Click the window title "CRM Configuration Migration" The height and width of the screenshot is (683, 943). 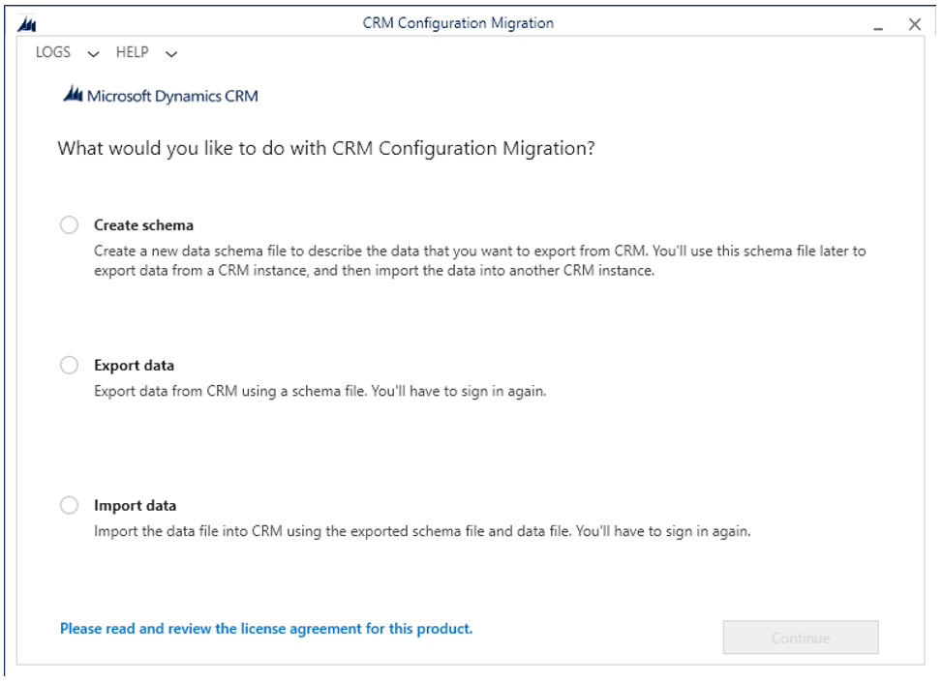click(x=458, y=23)
